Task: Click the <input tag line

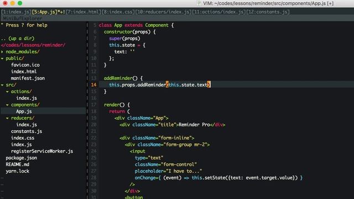Action: coord(138,151)
